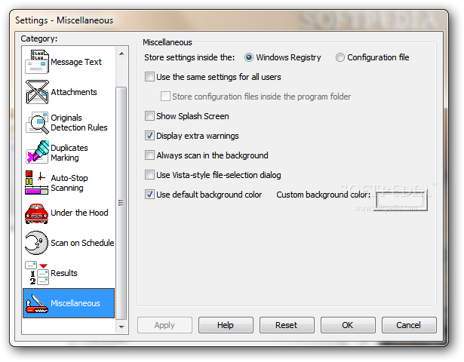
Task: Enable Use the same settings for all users
Action: click(149, 77)
